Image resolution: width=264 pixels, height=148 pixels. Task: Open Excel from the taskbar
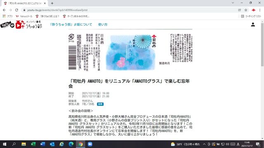coord(33,144)
